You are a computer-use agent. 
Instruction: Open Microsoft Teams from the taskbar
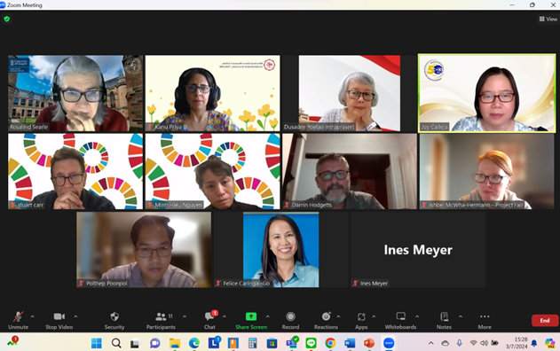click(x=292, y=343)
